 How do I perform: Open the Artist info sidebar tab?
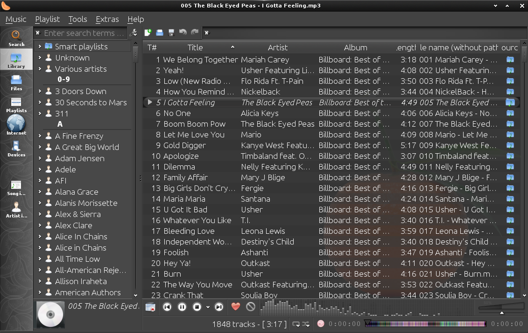pos(16,210)
